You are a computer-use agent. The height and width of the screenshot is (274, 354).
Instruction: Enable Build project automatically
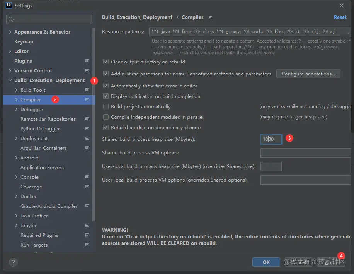(x=106, y=106)
